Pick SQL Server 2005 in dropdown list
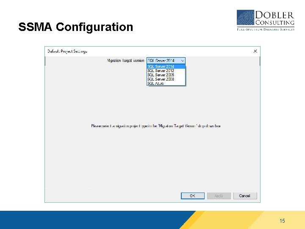The height and width of the screenshot is (229, 305). [x=166, y=75]
